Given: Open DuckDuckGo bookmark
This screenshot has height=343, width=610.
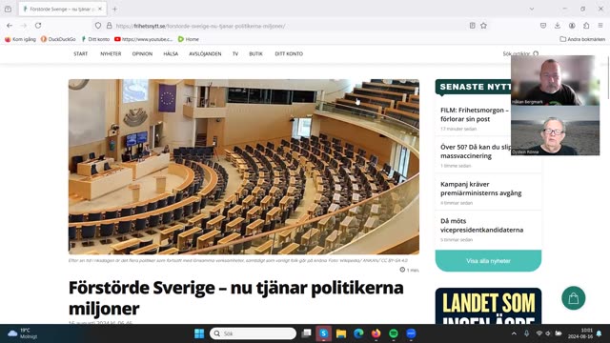Looking at the screenshot, I should coord(58,39).
